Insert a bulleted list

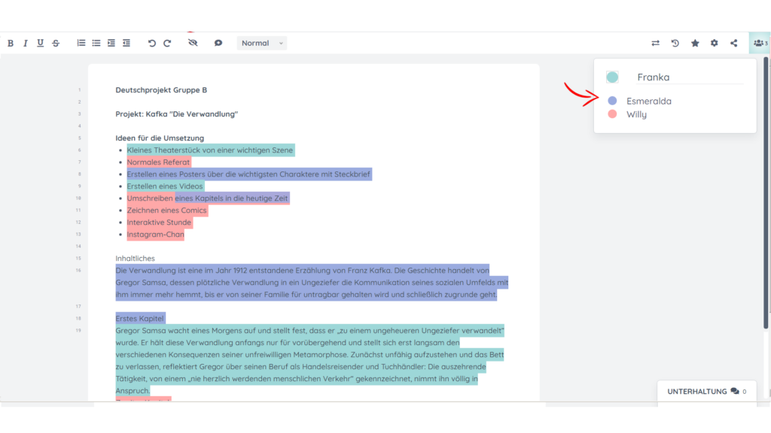[x=96, y=43]
